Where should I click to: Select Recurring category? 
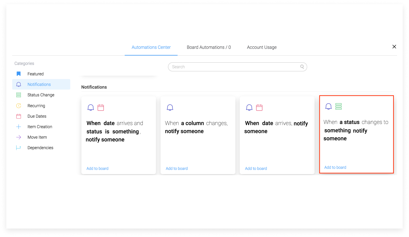(x=41, y=106)
